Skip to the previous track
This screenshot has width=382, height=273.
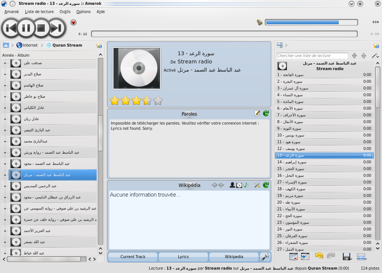(x=10, y=28)
